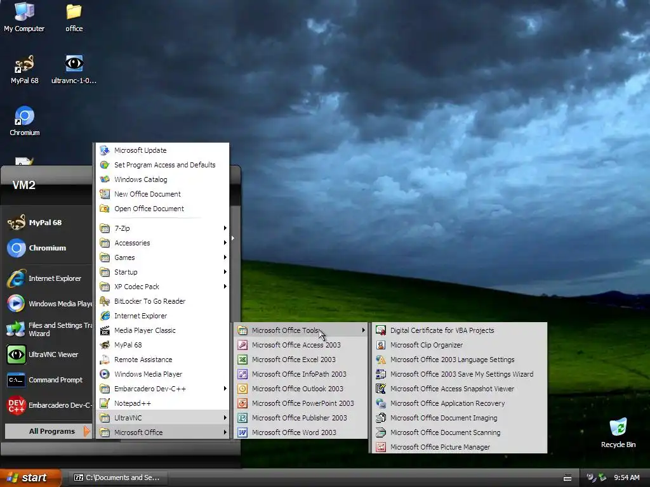Viewport: 650px width, 487px height.
Task: Launch Microsoft Office PowerPoint 2003 icon
Action: [242, 403]
